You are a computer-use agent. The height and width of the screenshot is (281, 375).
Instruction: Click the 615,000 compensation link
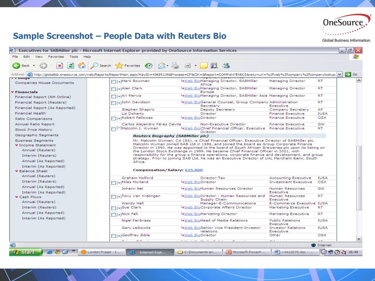(x=194, y=170)
